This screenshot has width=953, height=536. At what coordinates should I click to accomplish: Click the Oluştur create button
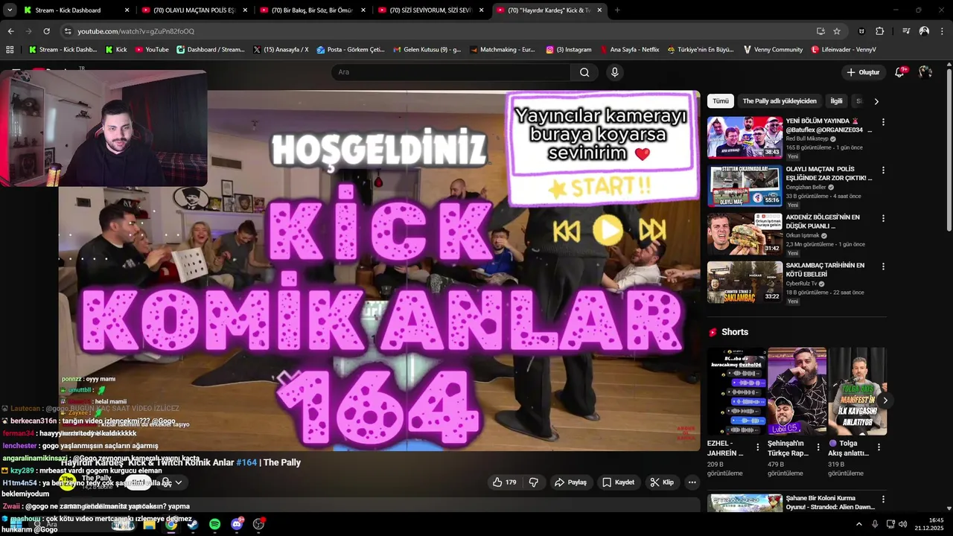point(863,72)
